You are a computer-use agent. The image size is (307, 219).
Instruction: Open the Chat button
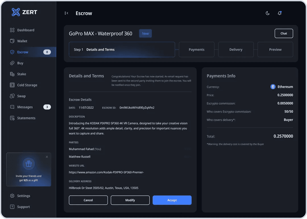284,34
